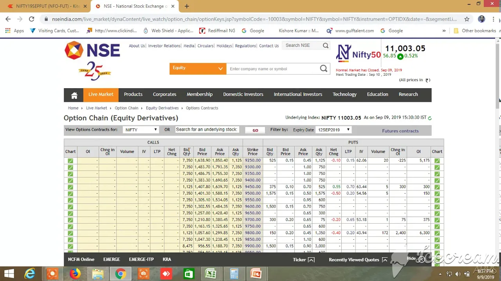Open the strike price 9250.00 link
Viewport: 501px width, 281px height.
[x=252, y=160]
